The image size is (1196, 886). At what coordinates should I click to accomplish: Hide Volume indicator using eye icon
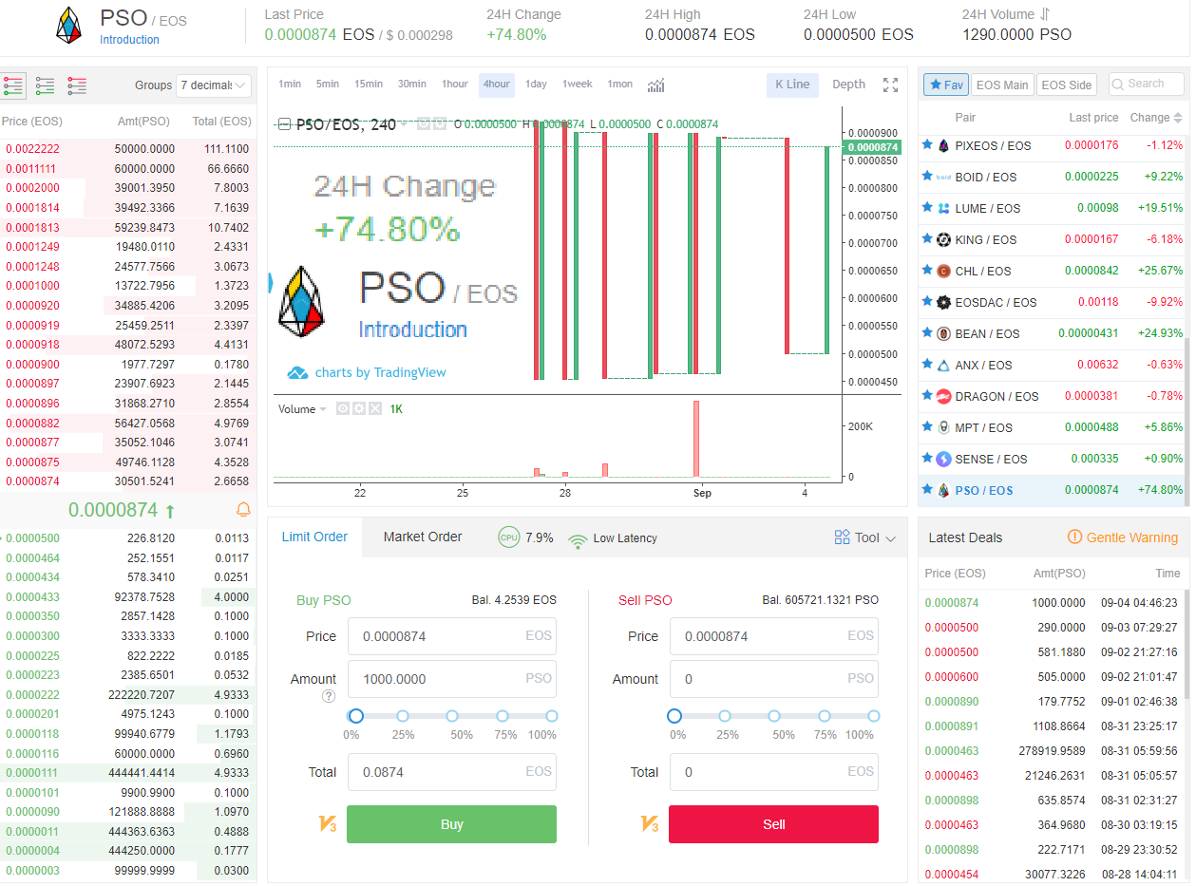[x=343, y=409]
